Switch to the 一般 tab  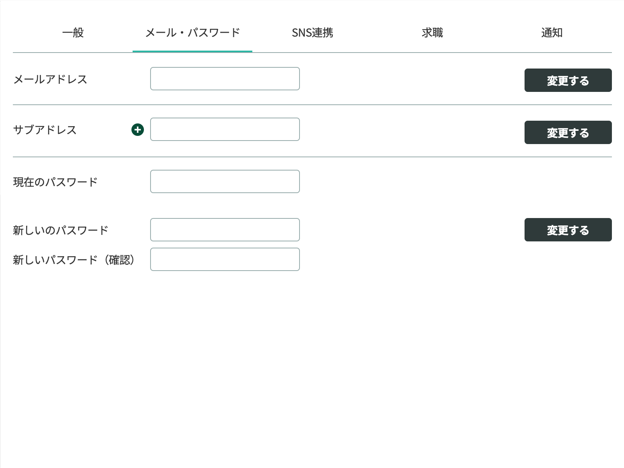click(73, 33)
